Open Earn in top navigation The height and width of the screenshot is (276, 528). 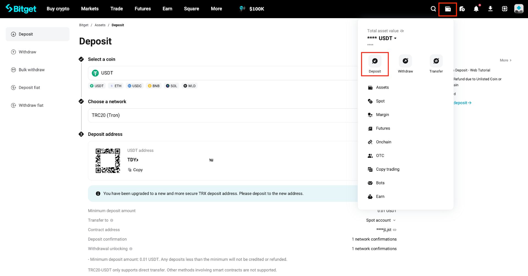point(167,9)
